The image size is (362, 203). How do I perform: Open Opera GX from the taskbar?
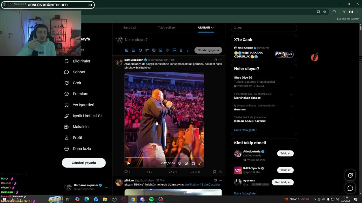(124, 199)
